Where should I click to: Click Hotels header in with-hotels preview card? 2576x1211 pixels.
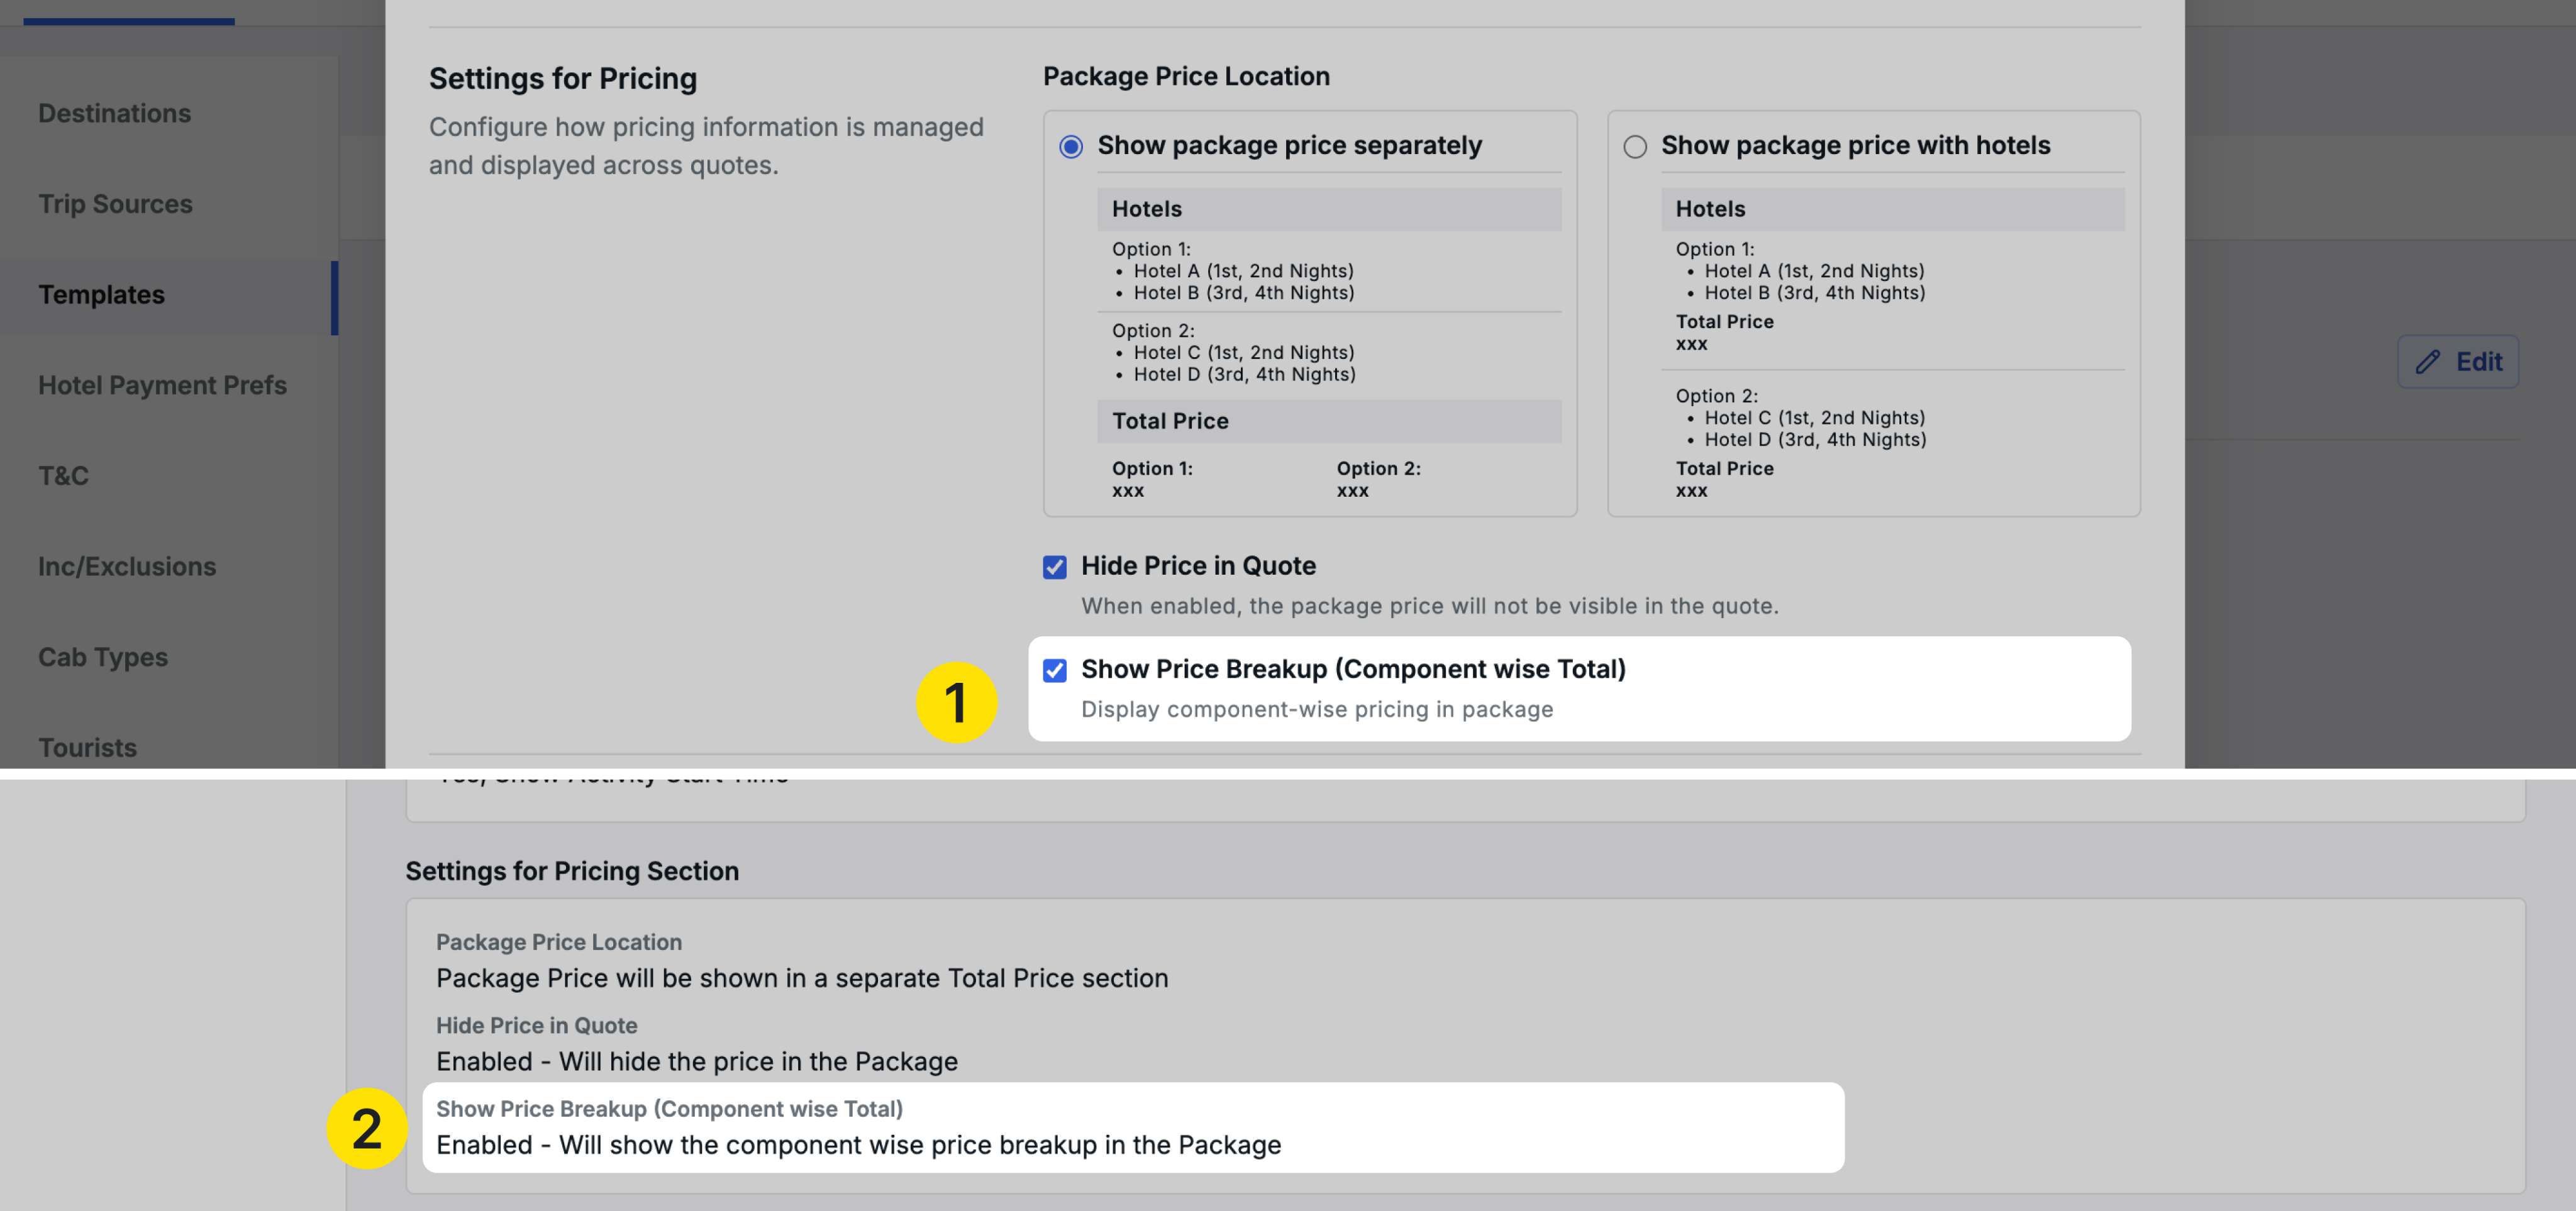[1710, 209]
